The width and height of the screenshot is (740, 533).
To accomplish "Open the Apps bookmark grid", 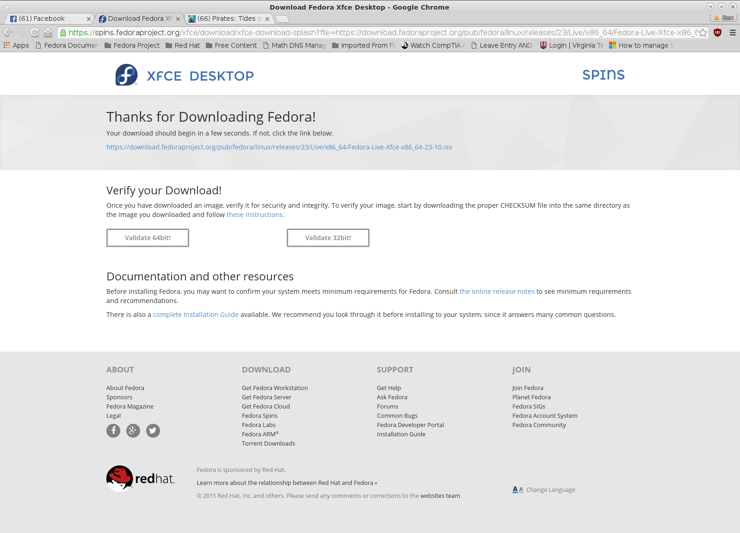I will (x=16, y=45).
